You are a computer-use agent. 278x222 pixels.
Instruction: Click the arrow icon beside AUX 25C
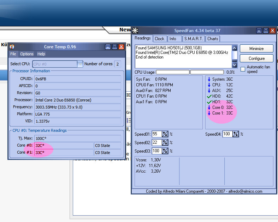click(209, 91)
